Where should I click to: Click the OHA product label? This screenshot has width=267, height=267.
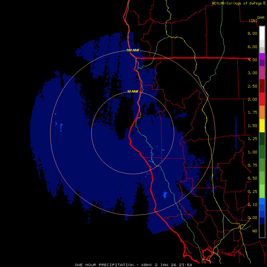261,18
